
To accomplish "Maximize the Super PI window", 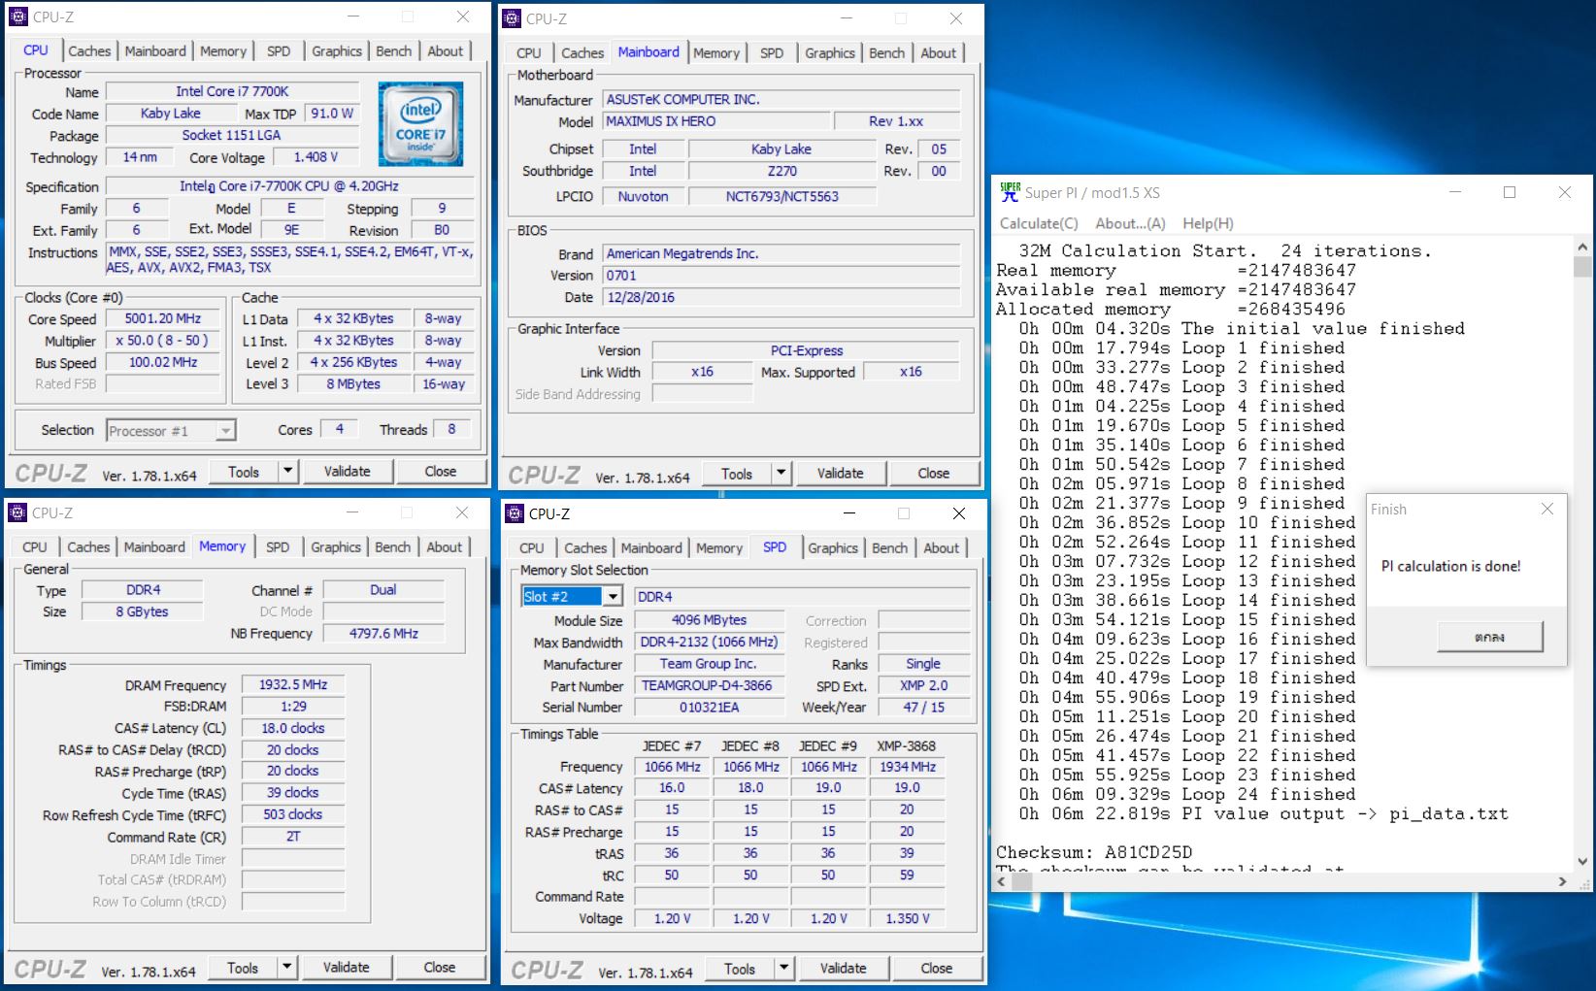I will 1509,192.
